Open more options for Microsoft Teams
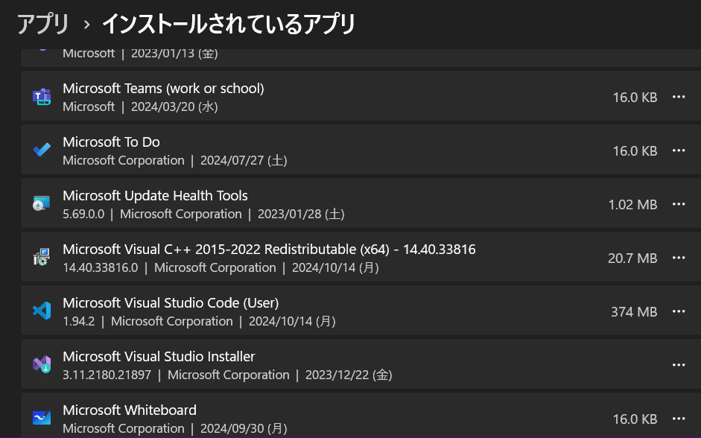701x438 pixels. [679, 97]
